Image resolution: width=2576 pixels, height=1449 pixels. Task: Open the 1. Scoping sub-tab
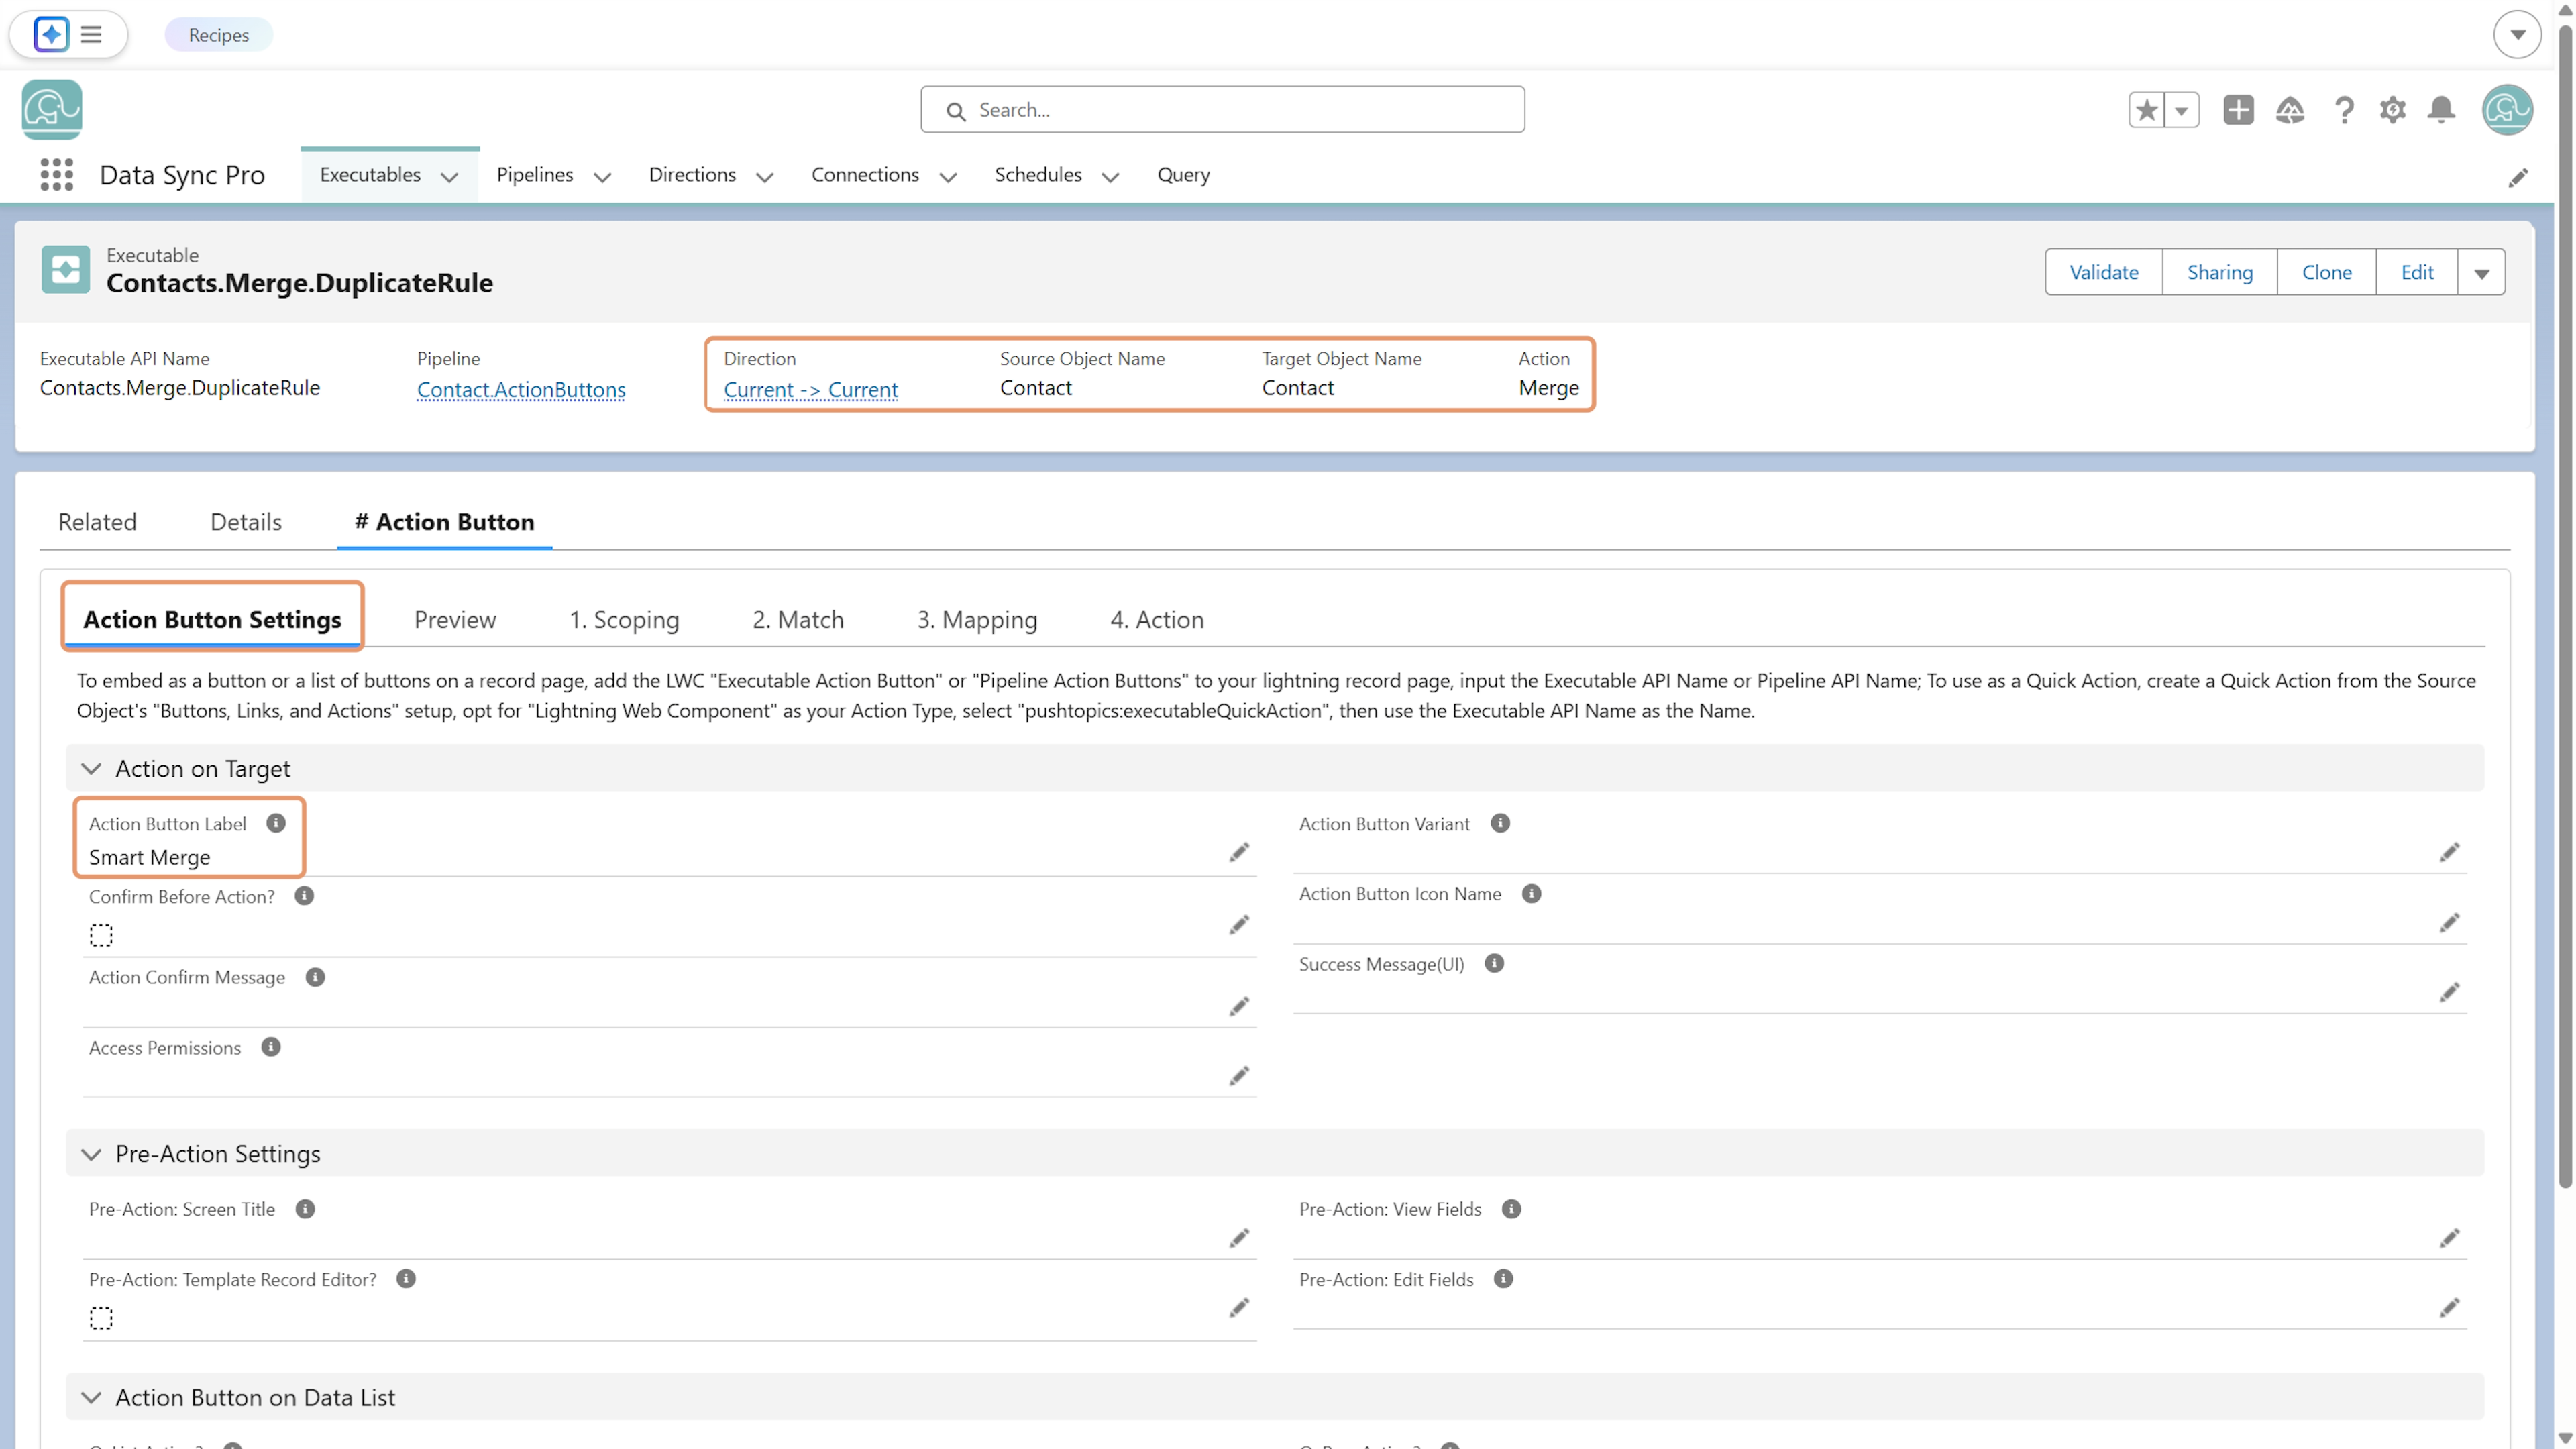point(624,620)
